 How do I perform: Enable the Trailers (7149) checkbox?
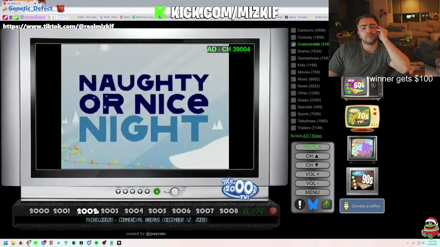tap(293, 128)
